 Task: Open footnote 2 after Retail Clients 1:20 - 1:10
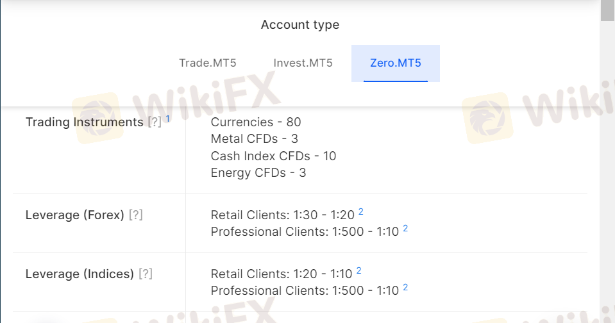point(358,270)
